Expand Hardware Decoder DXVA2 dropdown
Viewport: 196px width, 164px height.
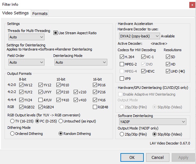coord(139,36)
